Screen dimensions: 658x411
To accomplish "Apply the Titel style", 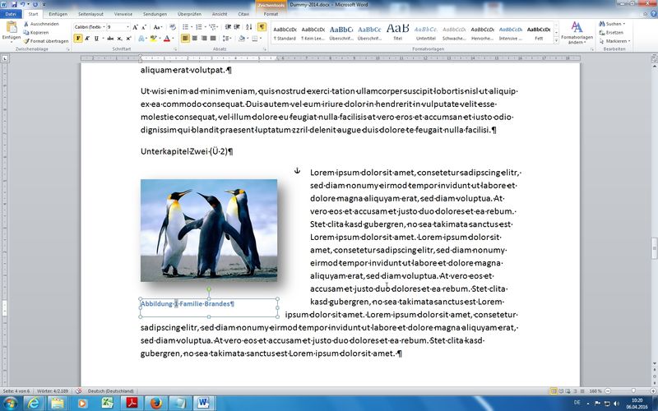I will [x=398, y=33].
